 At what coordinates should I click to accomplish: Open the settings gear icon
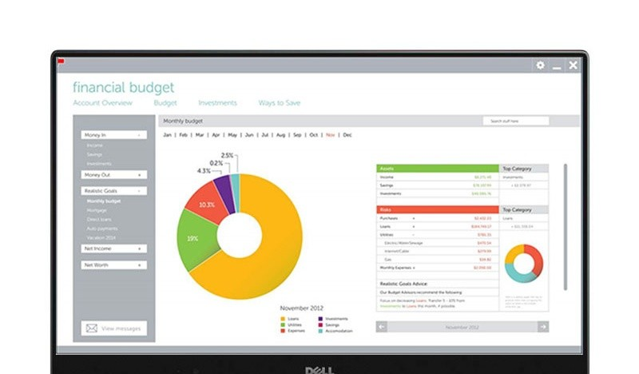tap(541, 66)
